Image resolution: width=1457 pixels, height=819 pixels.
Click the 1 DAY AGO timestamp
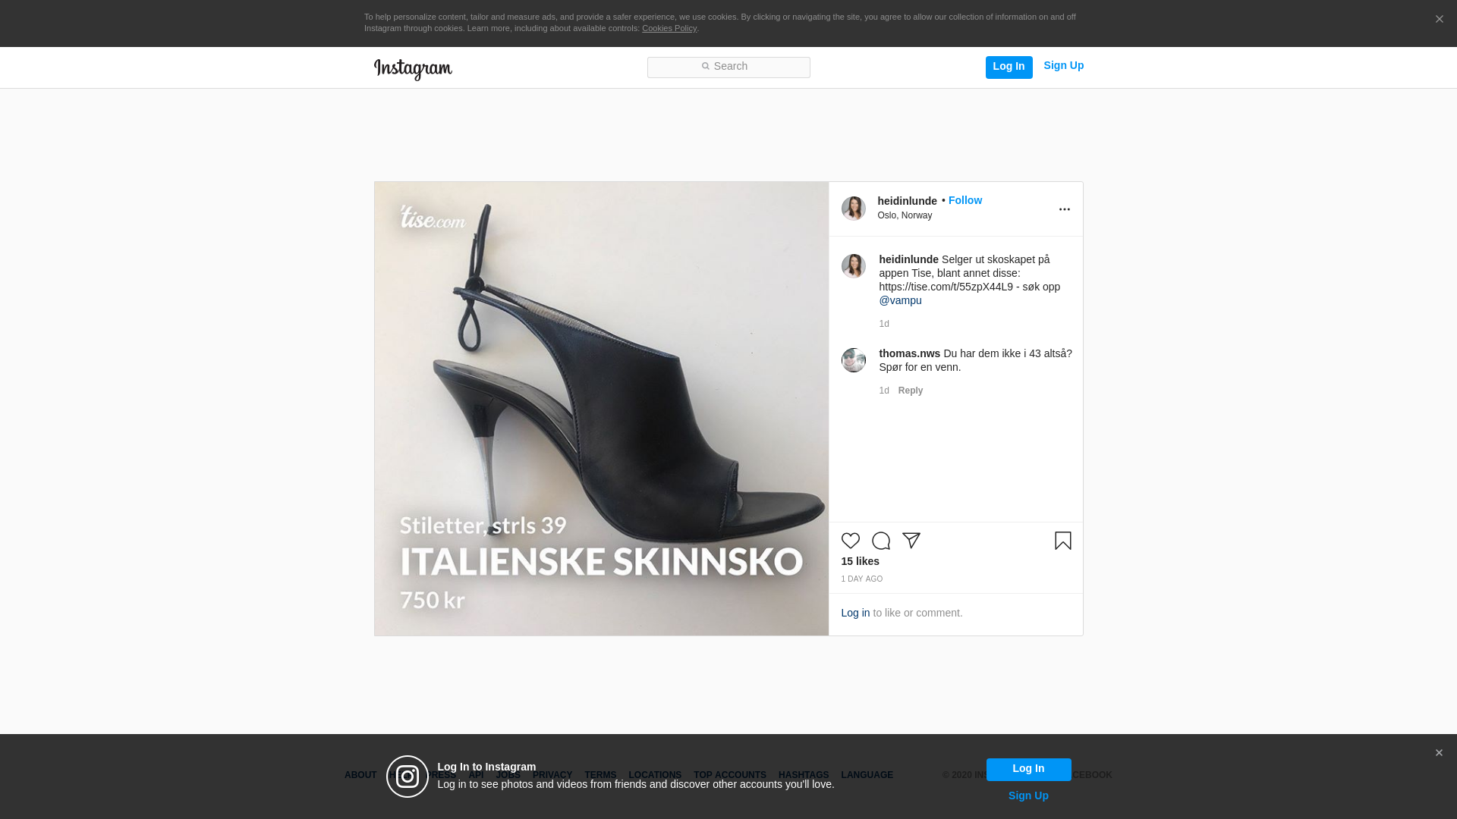(862, 579)
